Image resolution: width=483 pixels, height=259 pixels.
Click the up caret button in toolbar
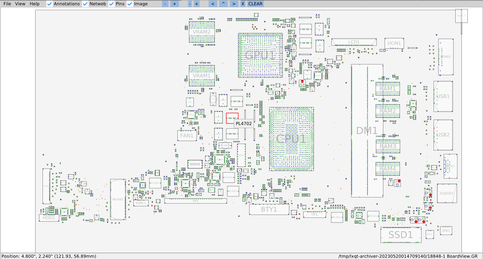tap(223, 4)
